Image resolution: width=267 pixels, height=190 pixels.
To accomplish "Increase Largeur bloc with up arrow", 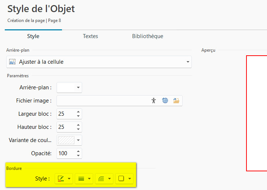I will (x=78, y=112).
